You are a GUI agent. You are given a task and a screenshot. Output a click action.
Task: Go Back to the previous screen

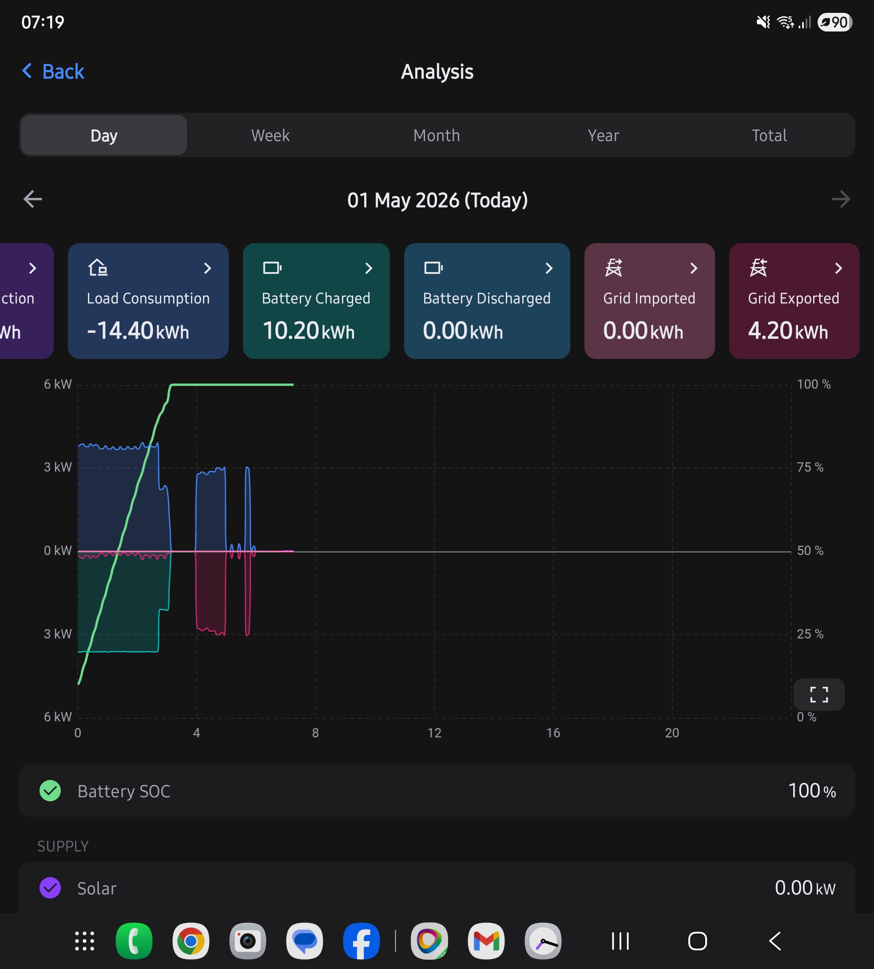pos(53,71)
